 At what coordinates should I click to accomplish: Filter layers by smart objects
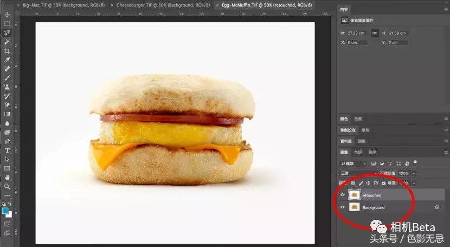tap(407, 163)
